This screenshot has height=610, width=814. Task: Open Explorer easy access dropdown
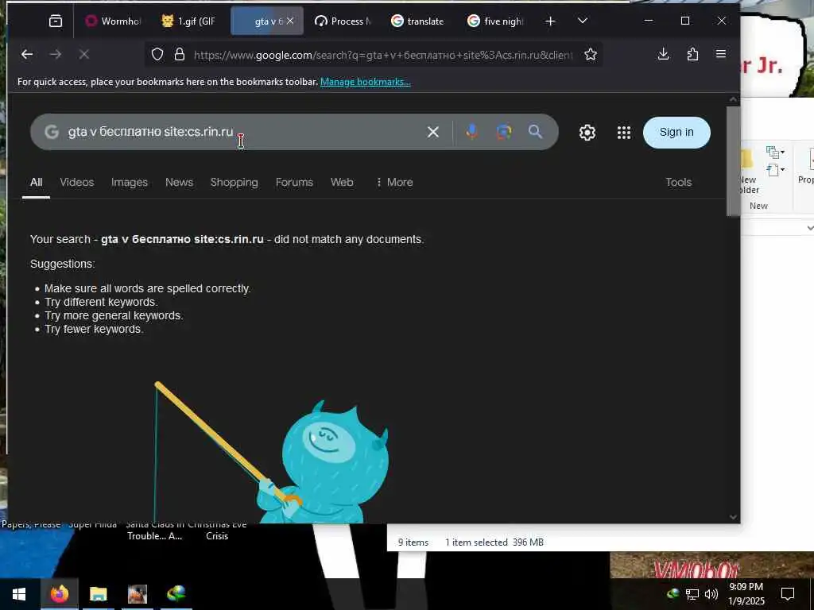coord(775,170)
